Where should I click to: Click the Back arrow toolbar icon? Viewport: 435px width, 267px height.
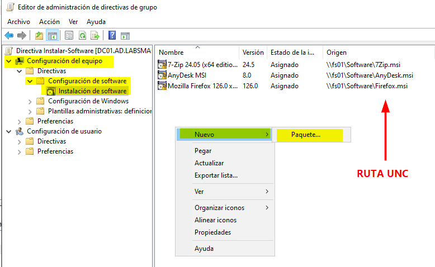(x=9, y=36)
